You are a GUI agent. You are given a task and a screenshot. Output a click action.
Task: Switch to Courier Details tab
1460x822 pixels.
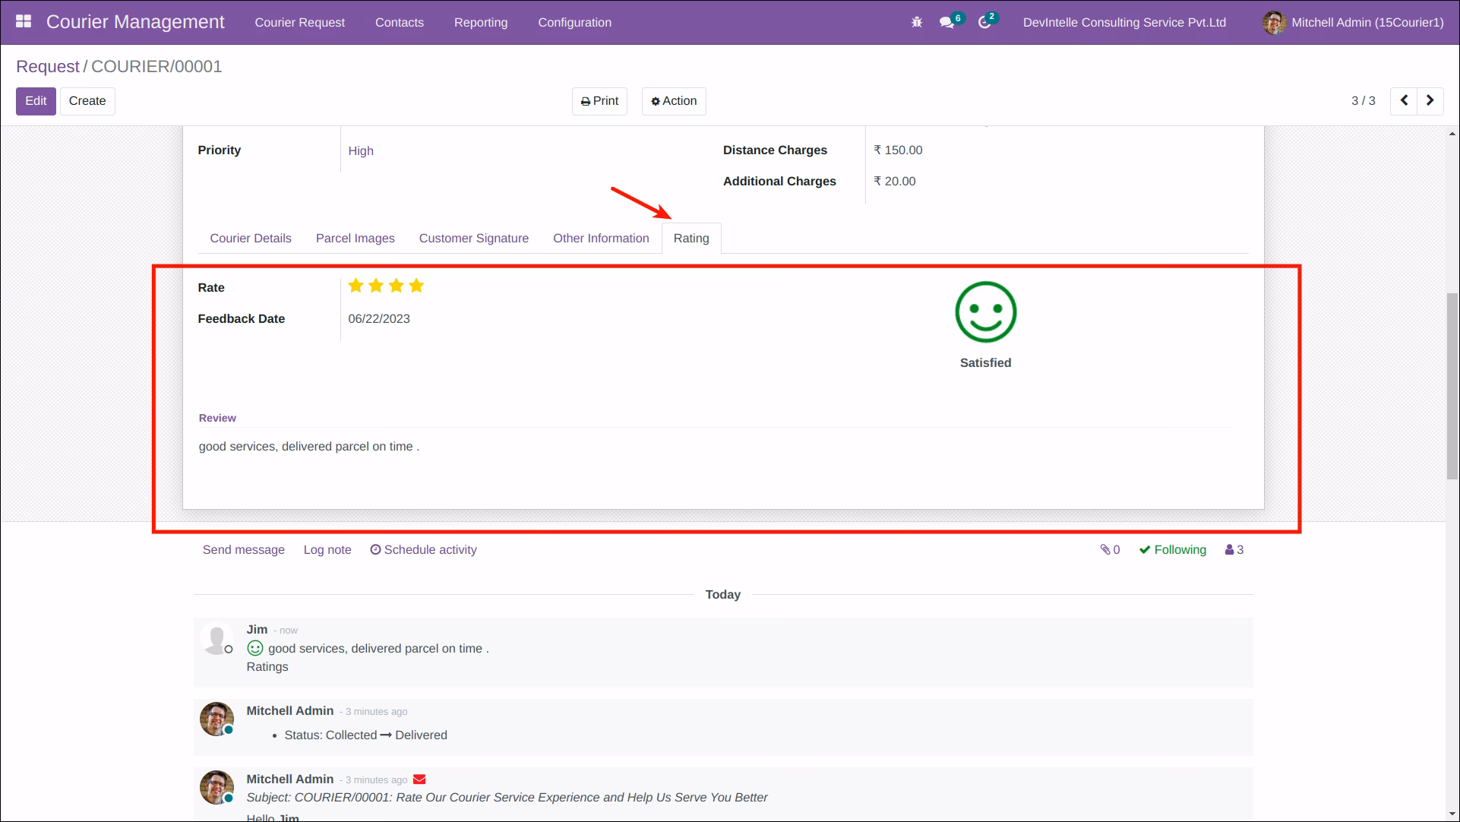251,239
